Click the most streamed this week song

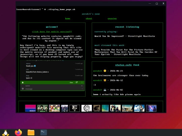126,52
